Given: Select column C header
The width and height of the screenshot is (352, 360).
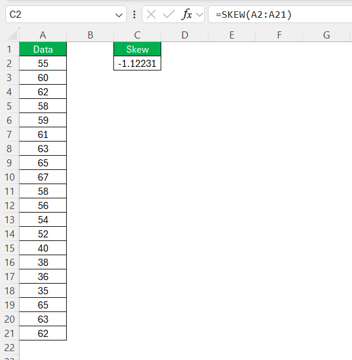Looking at the screenshot, I should (138, 35).
